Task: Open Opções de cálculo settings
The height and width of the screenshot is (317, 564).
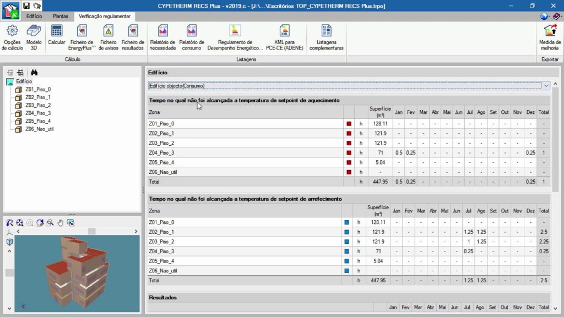Action: (x=12, y=36)
